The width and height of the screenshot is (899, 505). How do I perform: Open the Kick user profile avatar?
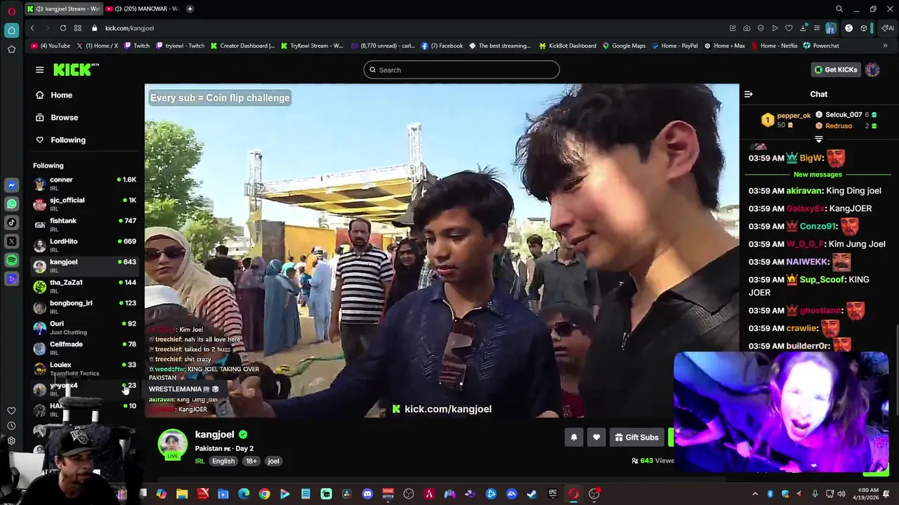872,69
